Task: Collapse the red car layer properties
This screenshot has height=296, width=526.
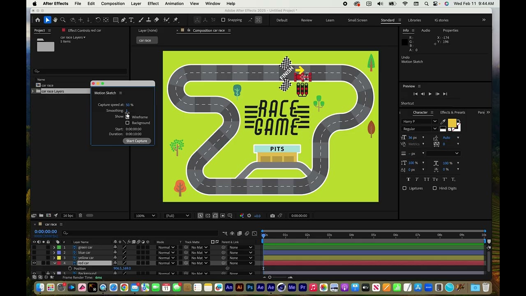Action: click(54, 263)
